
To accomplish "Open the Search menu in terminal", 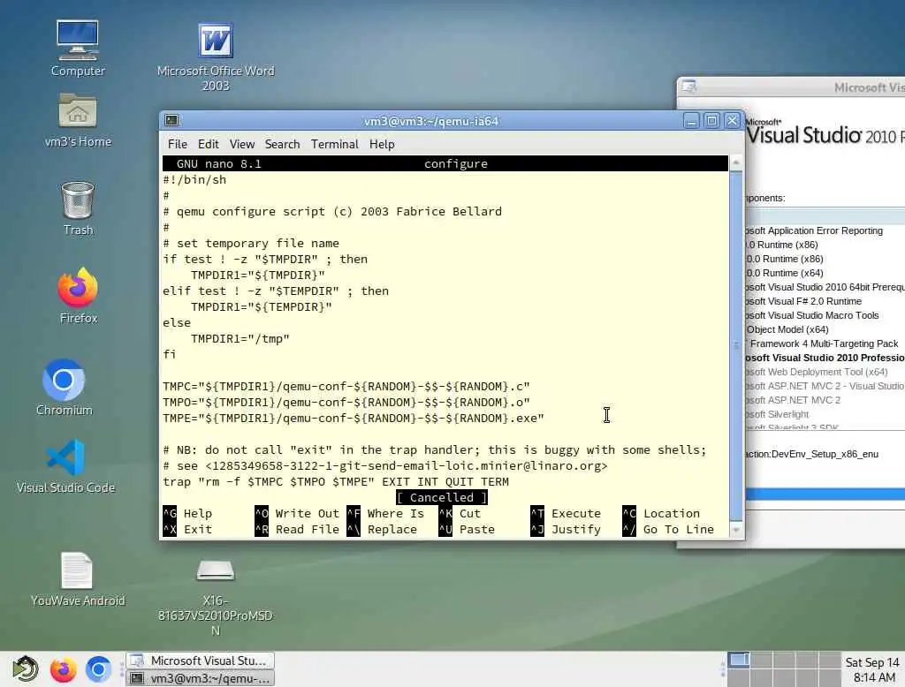I will pos(282,144).
